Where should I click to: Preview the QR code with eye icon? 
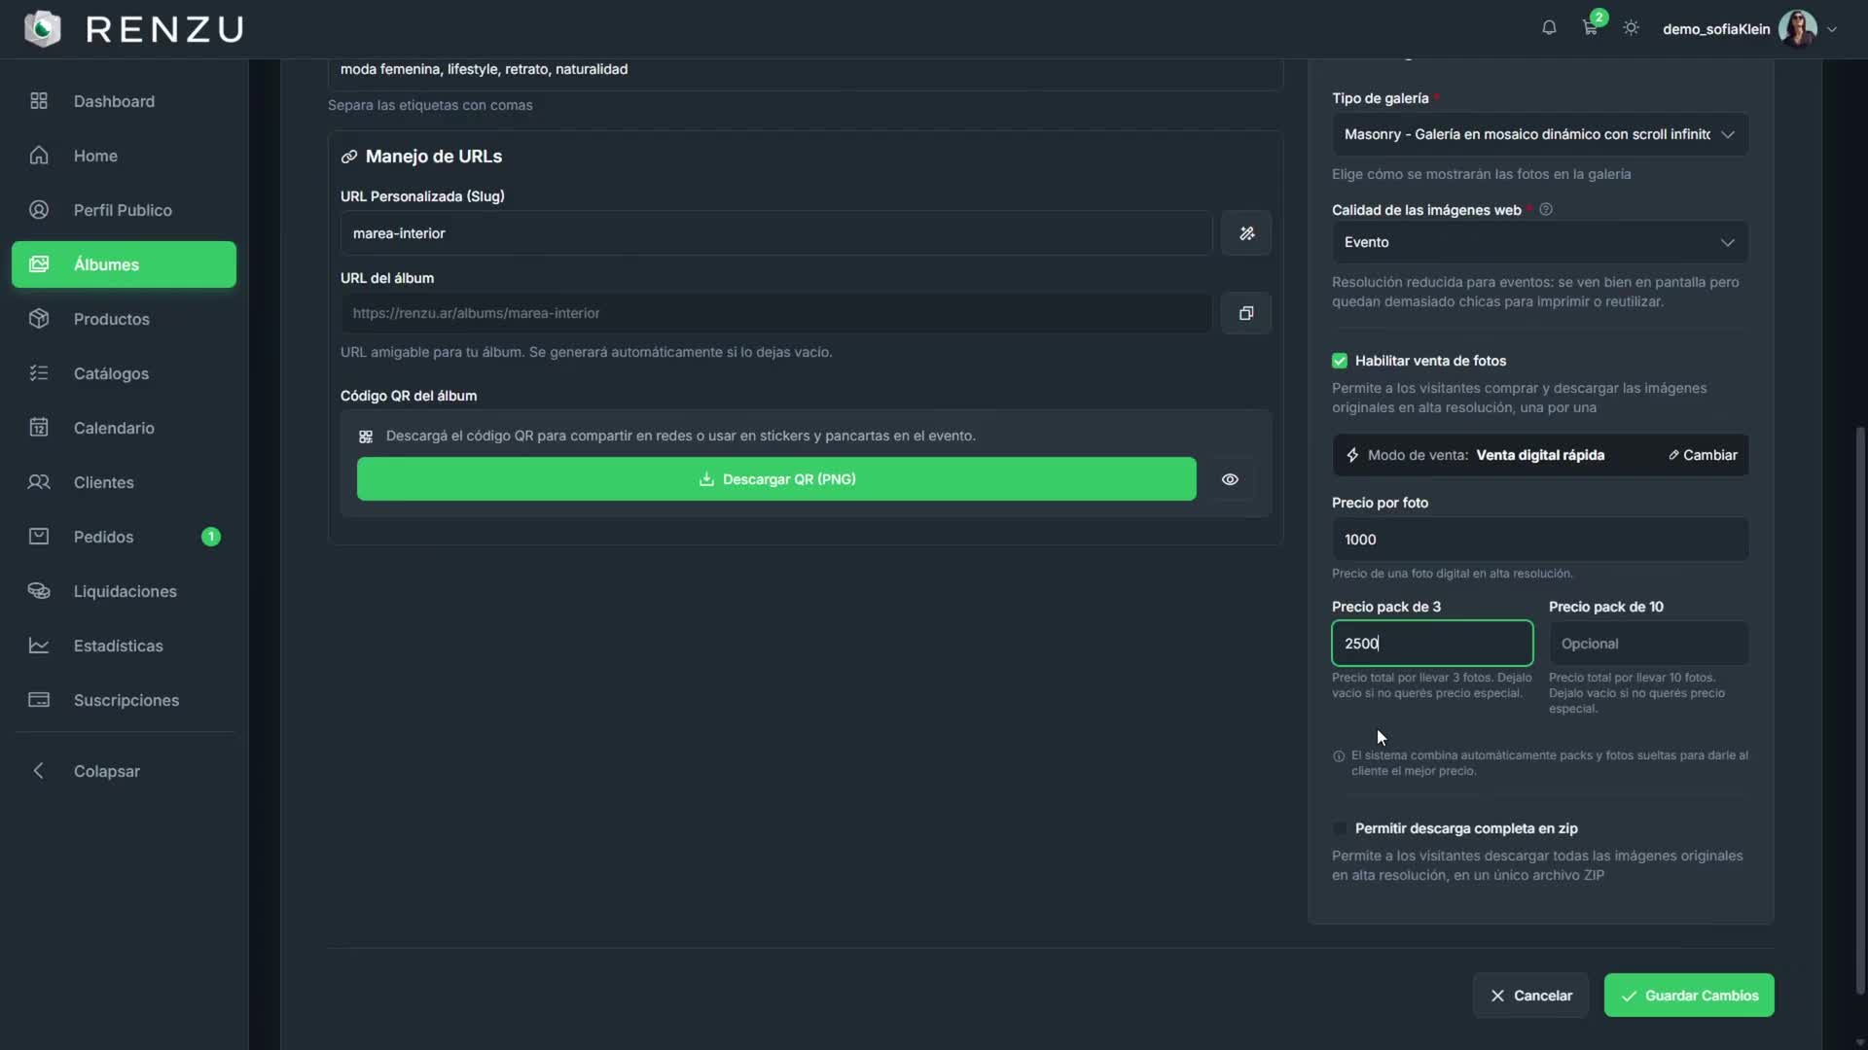tap(1230, 479)
